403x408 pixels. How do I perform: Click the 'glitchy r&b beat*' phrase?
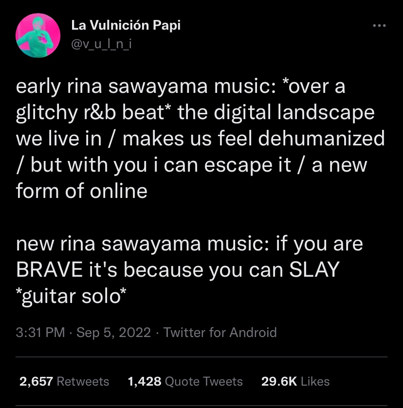(91, 113)
